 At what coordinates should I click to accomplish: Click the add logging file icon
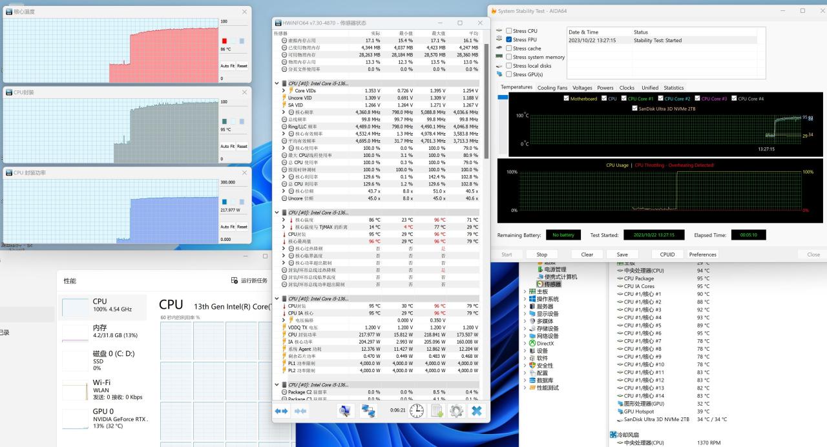tap(437, 411)
